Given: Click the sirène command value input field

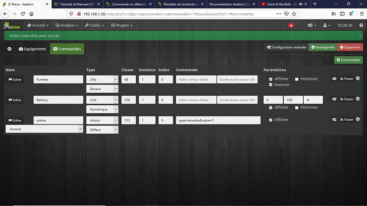Looking at the screenshot, I should click(x=218, y=120).
